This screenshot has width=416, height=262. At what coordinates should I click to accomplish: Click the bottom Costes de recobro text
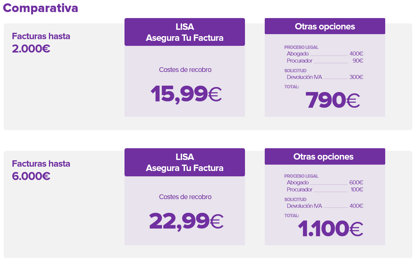(x=185, y=197)
